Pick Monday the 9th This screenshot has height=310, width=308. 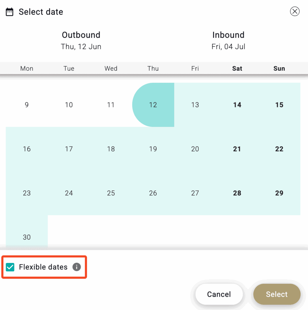(x=27, y=105)
